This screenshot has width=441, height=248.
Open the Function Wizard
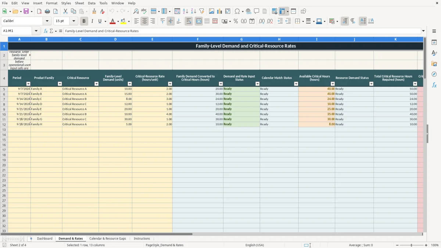(x=46, y=31)
